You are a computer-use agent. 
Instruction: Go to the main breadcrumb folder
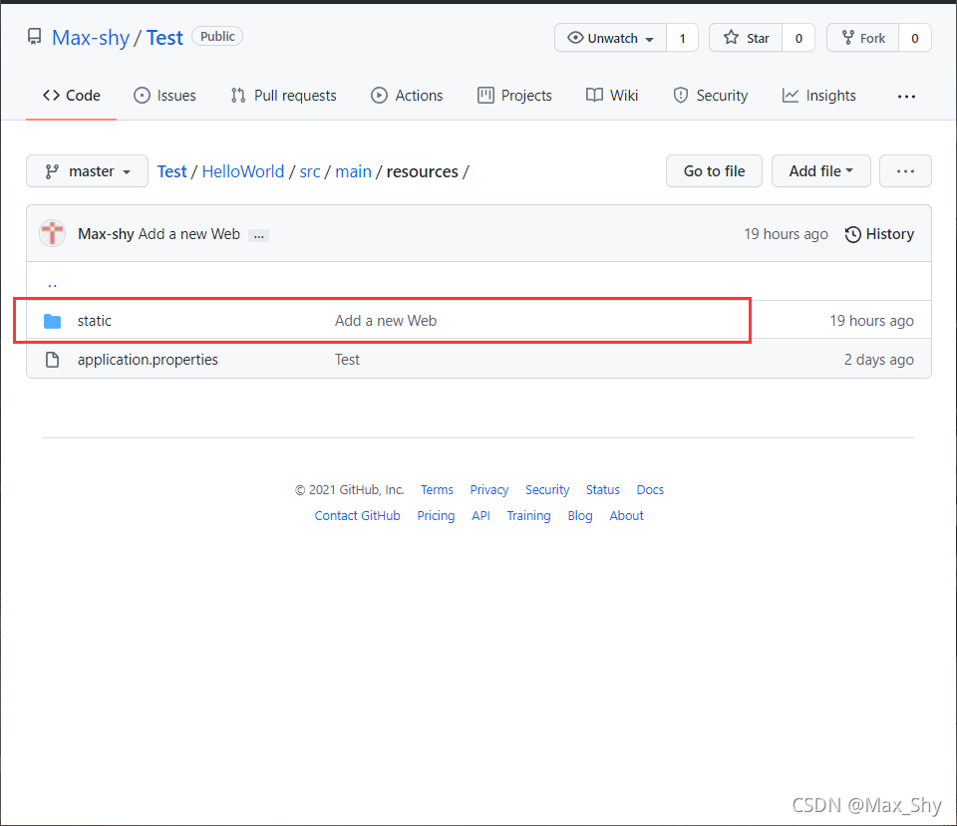tap(353, 172)
